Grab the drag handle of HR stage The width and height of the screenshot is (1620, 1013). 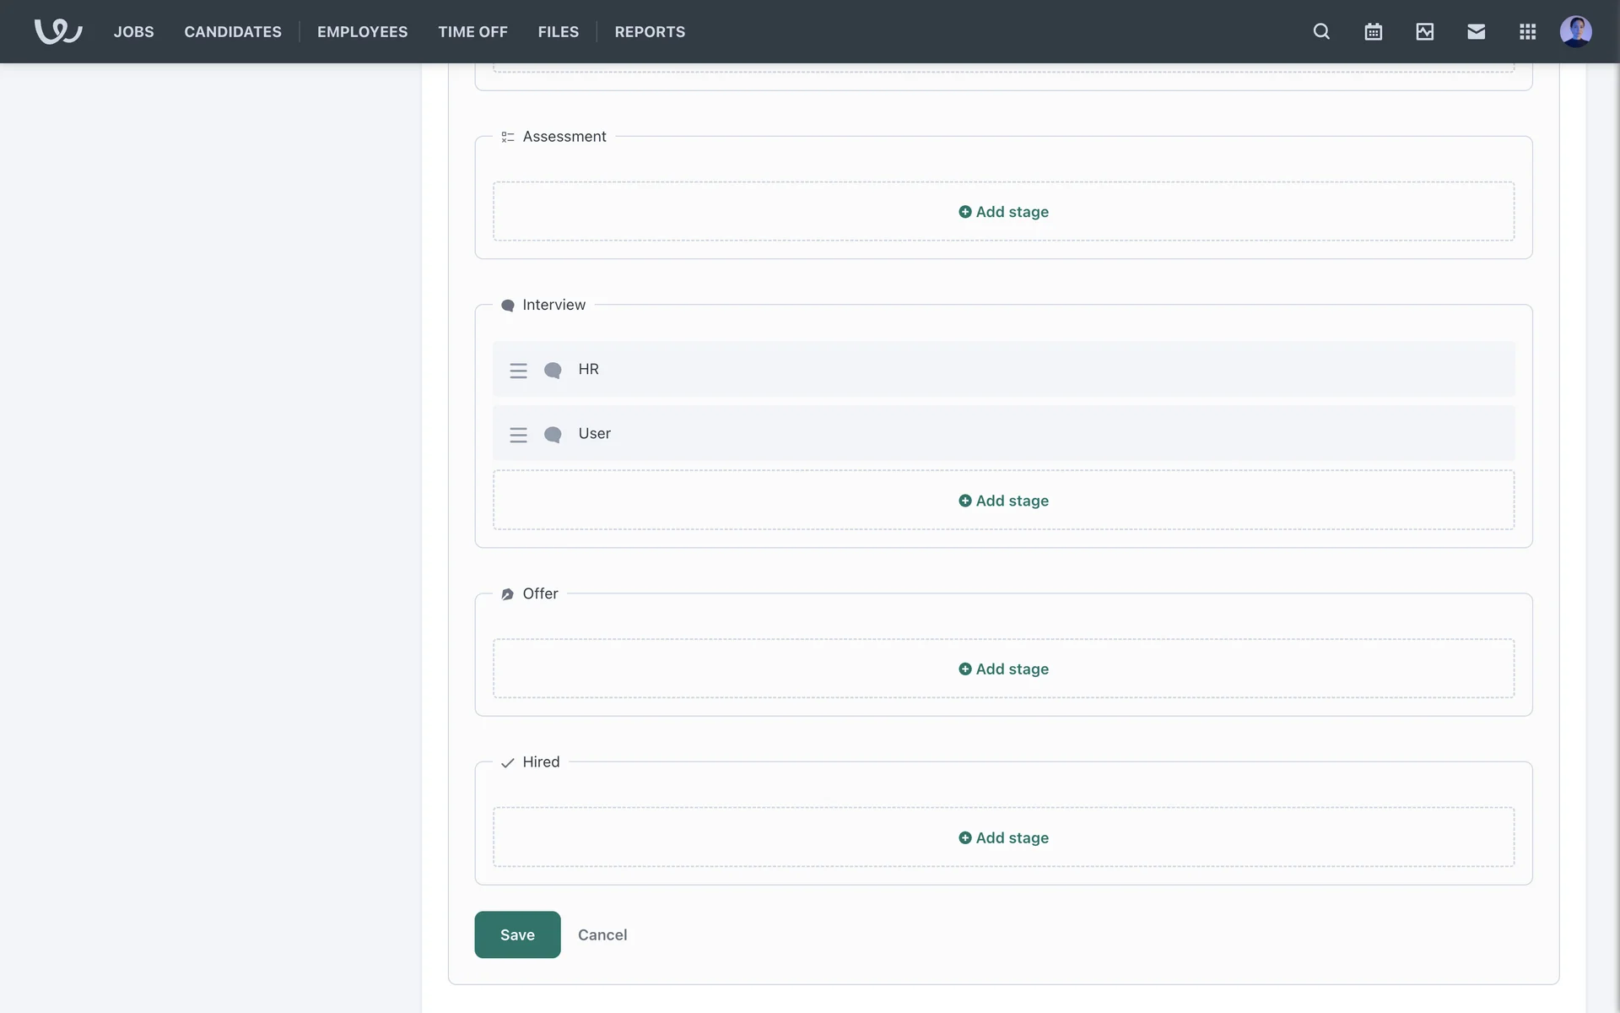(518, 371)
